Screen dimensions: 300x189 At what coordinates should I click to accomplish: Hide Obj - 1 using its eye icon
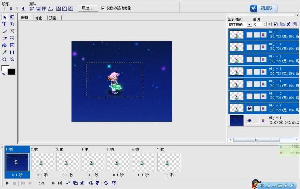pyautogui.click(x=249, y=120)
